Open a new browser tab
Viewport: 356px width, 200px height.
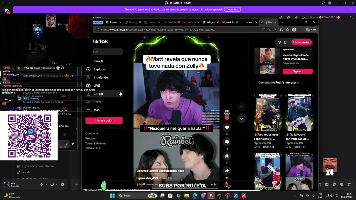tap(282, 22)
